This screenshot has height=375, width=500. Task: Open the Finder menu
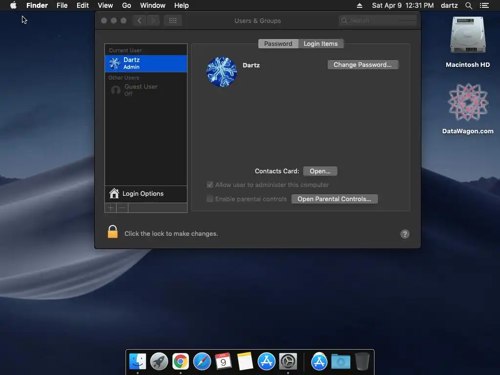[x=37, y=5]
